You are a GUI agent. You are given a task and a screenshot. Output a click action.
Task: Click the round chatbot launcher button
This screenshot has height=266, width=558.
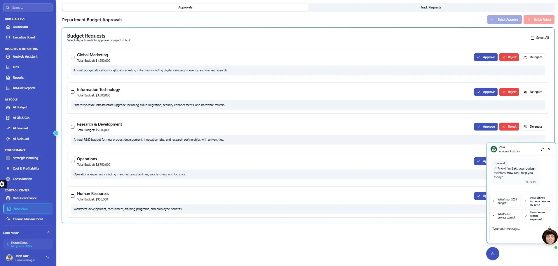(x=492, y=254)
